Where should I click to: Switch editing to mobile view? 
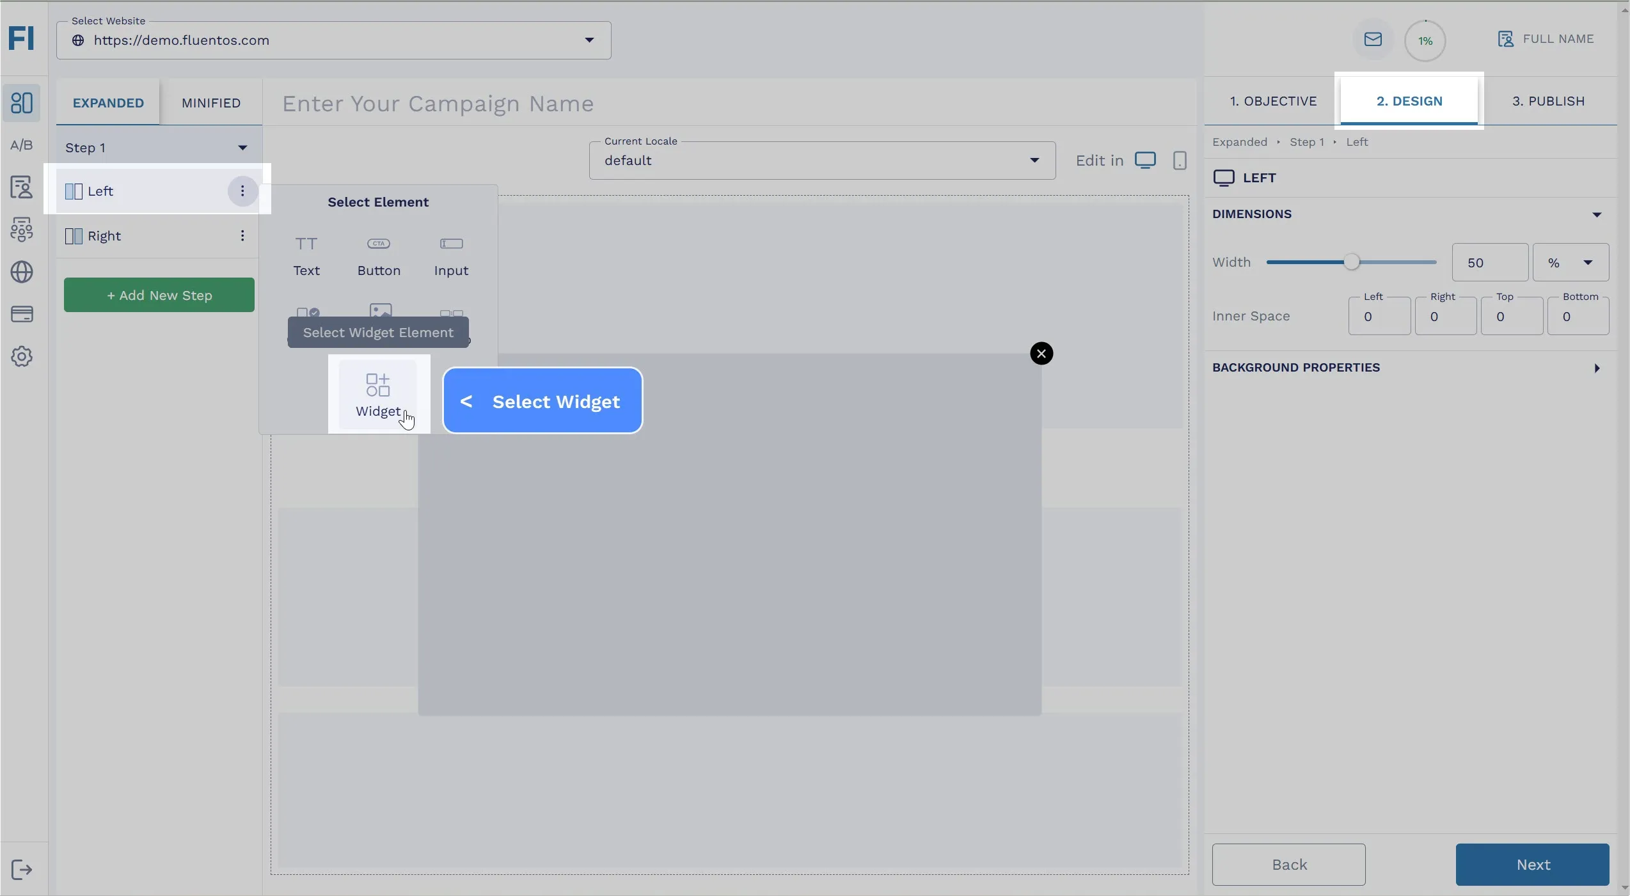pyautogui.click(x=1180, y=160)
